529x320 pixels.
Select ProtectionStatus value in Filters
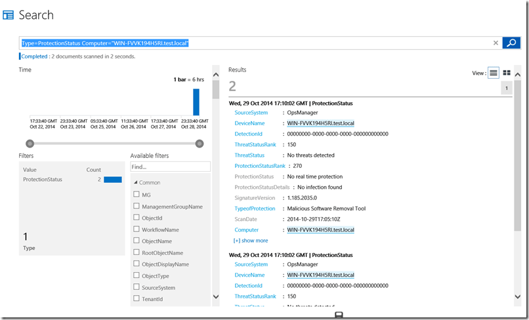point(43,179)
